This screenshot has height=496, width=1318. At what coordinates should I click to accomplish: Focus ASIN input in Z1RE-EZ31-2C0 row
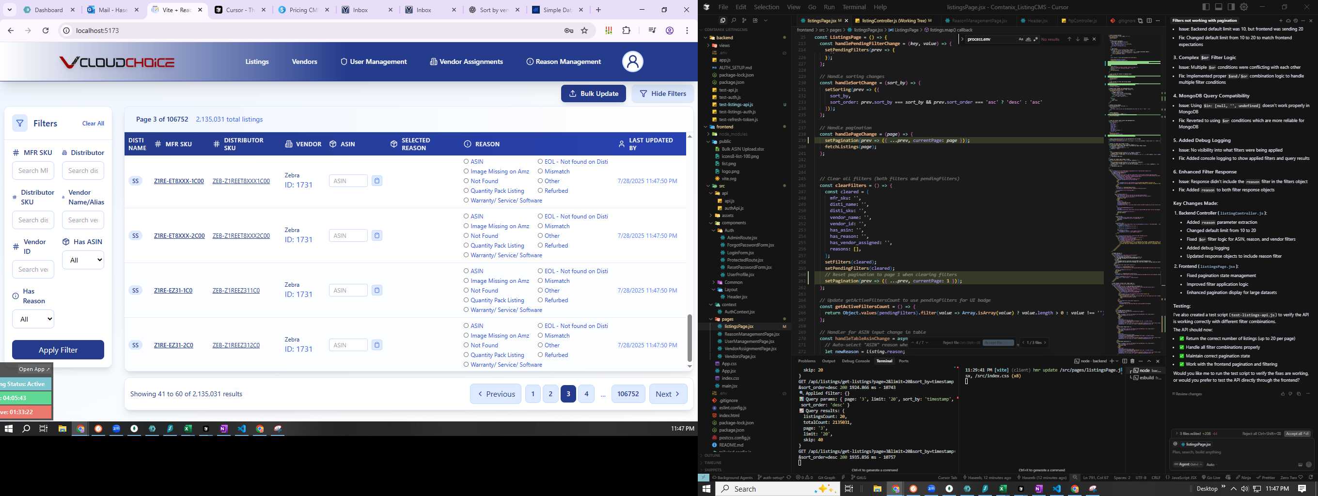pos(348,345)
